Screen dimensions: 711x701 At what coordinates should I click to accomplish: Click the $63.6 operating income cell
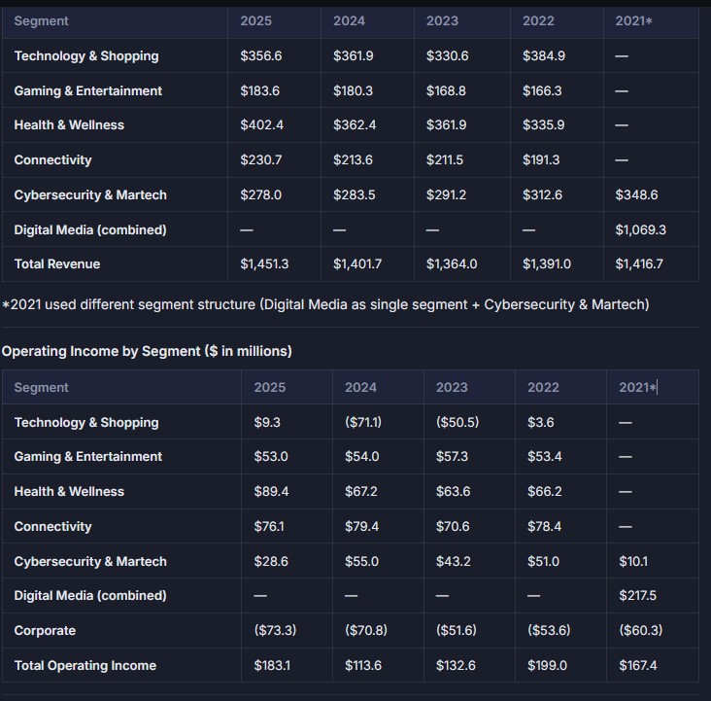(453, 491)
